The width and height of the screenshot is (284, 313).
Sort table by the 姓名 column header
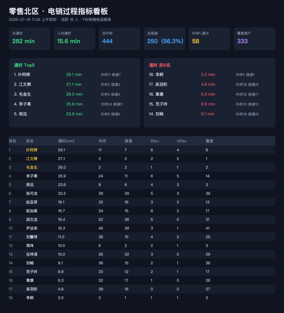point(30,141)
